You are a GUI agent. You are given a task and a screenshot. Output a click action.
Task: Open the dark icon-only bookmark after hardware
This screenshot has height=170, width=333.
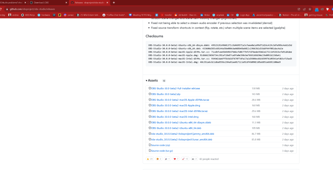(x=54, y=15)
